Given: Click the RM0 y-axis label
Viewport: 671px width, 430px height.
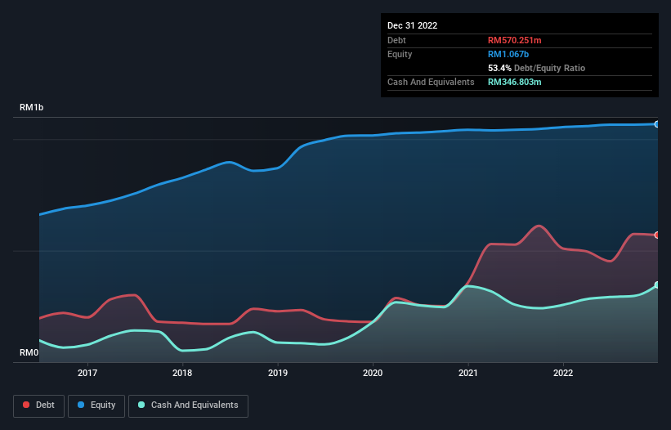Looking at the screenshot, I should coord(29,352).
